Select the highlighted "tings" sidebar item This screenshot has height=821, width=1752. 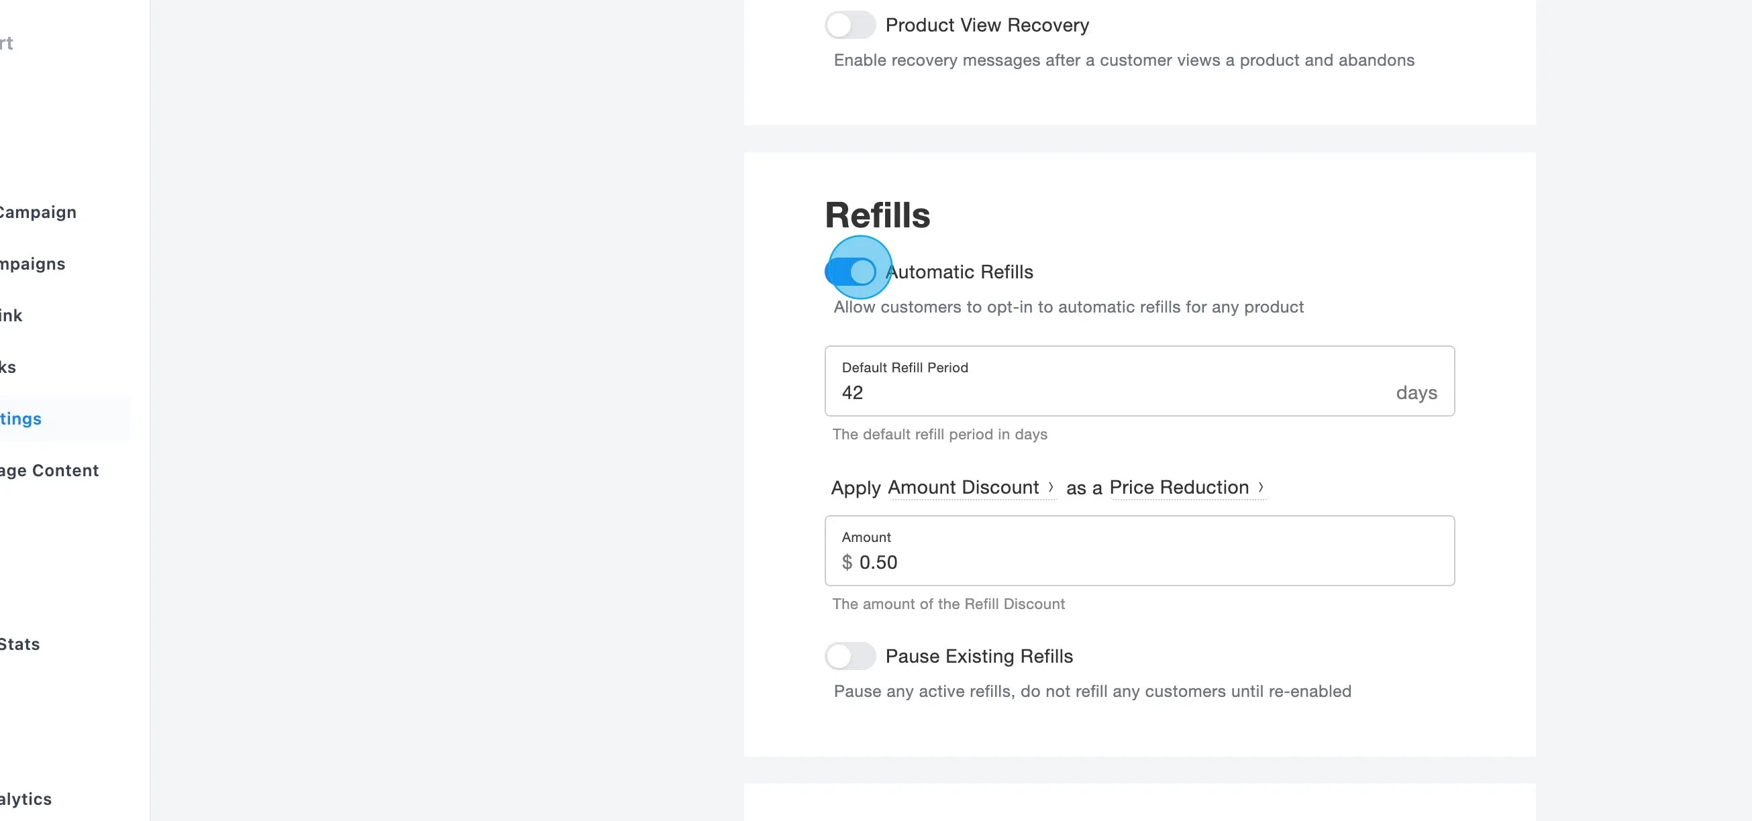(x=21, y=419)
